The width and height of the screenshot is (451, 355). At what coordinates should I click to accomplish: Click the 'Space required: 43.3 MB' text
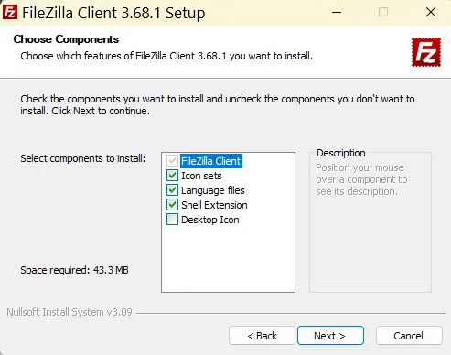point(74,270)
